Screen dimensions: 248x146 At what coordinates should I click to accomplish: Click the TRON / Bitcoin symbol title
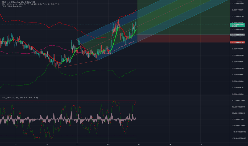(x=18, y=2)
